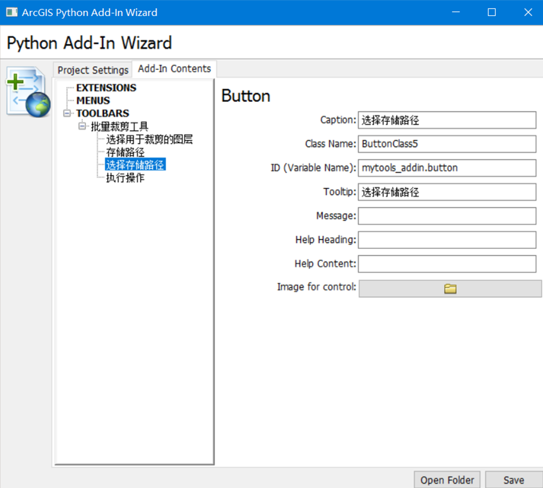Click the add-in globe wizard icon
Screen dimensions: 543x488
point(28,92)
